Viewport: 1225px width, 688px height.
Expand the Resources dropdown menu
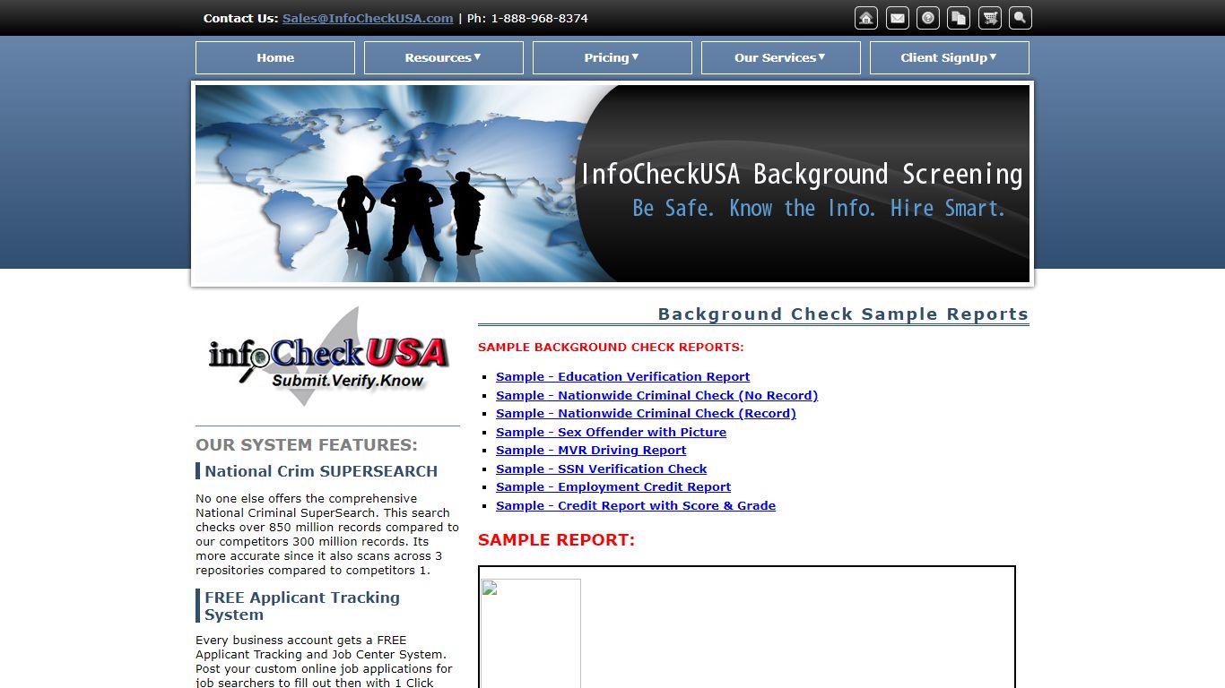pos(444,57)
